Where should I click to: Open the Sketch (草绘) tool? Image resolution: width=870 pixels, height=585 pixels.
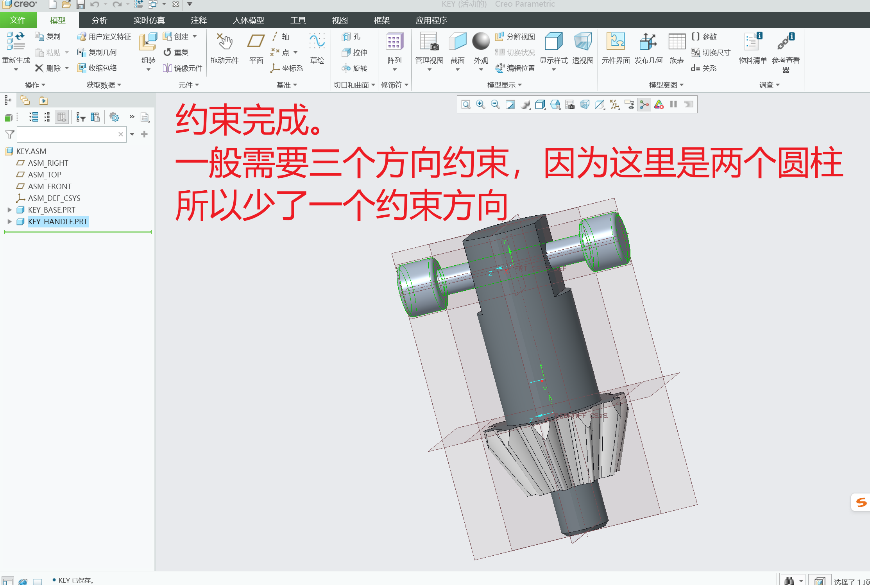point(317,49)
